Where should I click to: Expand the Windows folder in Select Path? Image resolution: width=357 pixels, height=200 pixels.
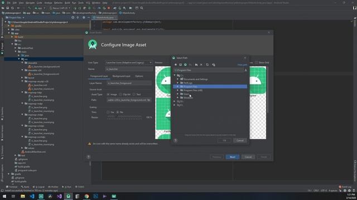click(x=178, y=98)
